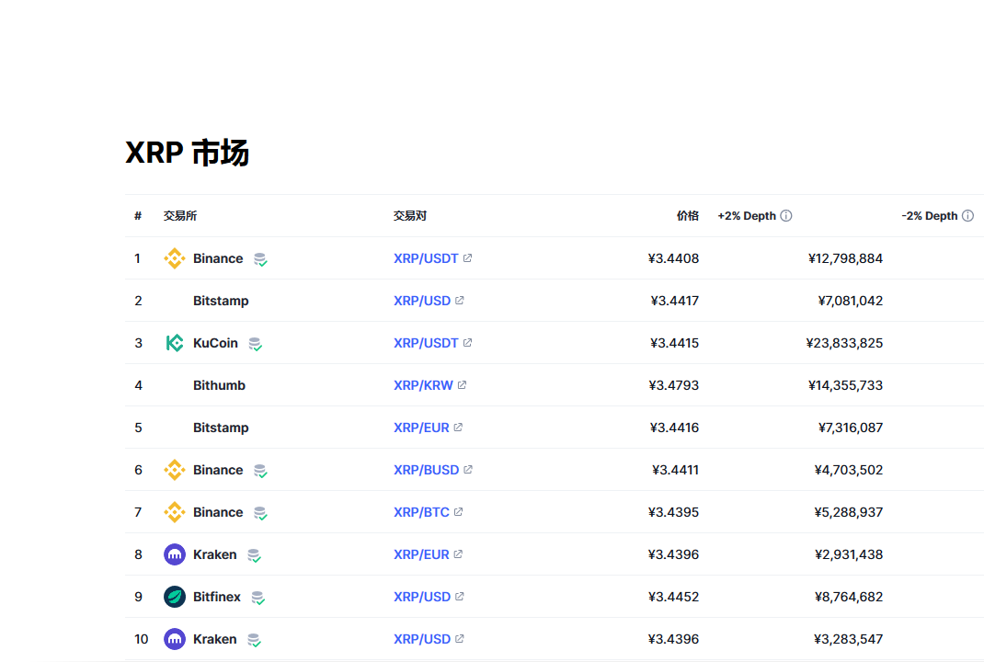Click the KuCoin logo icon

(174, 343)
